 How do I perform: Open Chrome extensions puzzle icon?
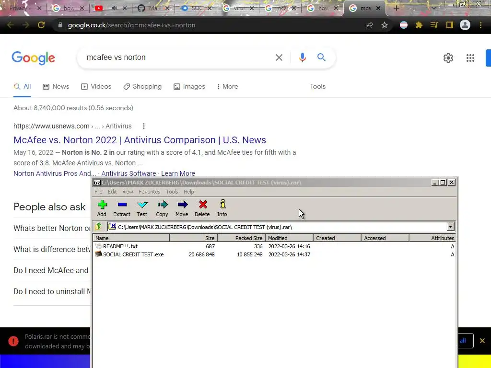pos(419,25)
